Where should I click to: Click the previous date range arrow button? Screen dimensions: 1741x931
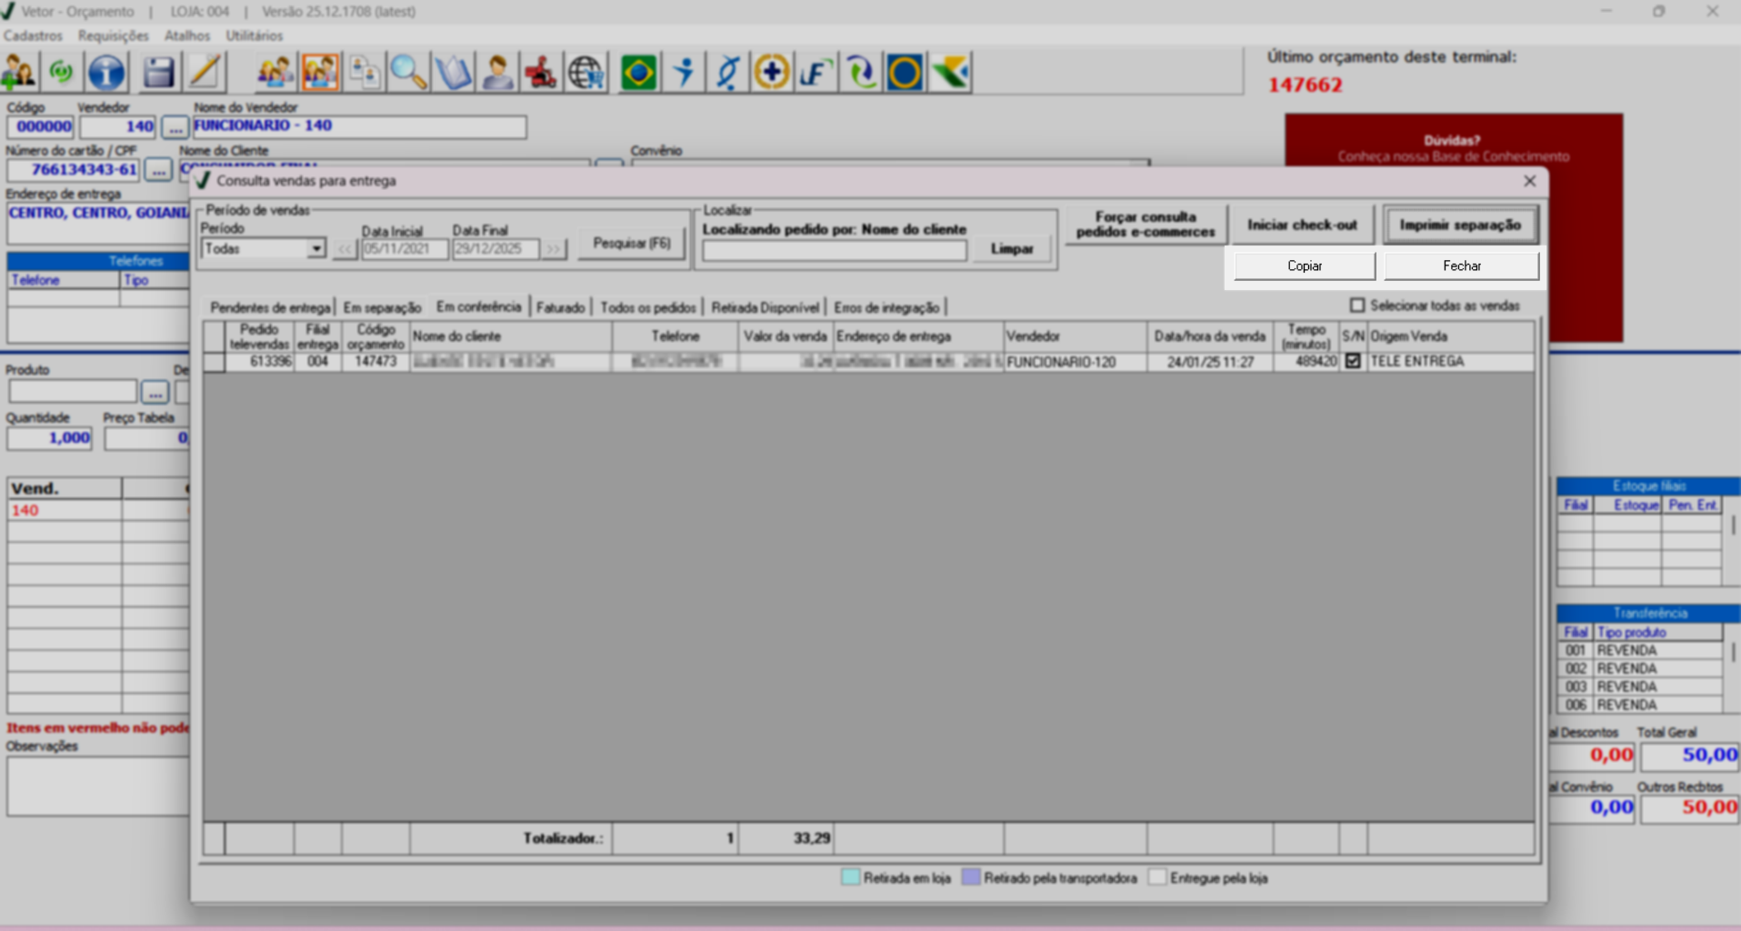345,249
